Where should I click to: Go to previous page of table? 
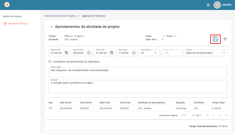tap(214, 115)
